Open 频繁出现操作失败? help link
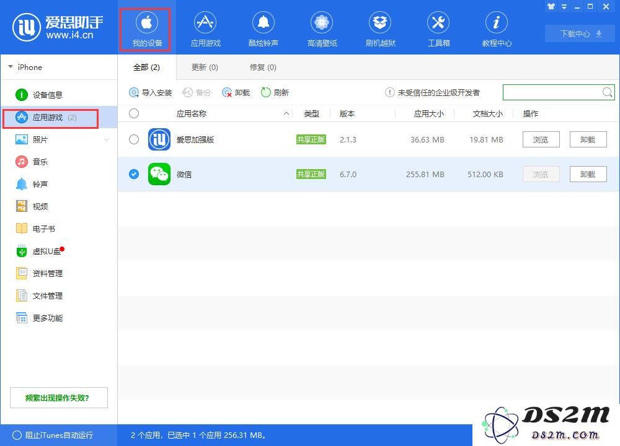The height and width of the screenshot is (446, 620). click(58, 398)
